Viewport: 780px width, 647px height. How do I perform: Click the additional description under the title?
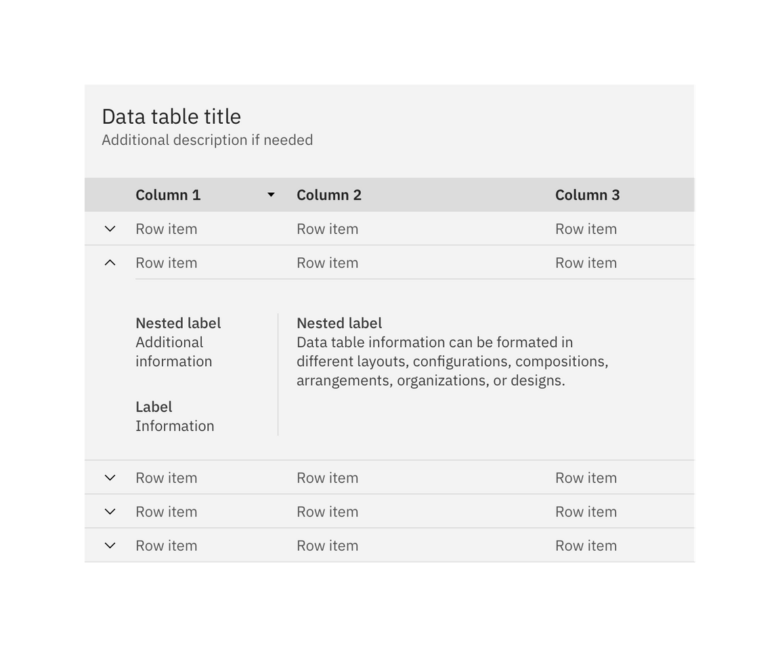pos(207,139)
